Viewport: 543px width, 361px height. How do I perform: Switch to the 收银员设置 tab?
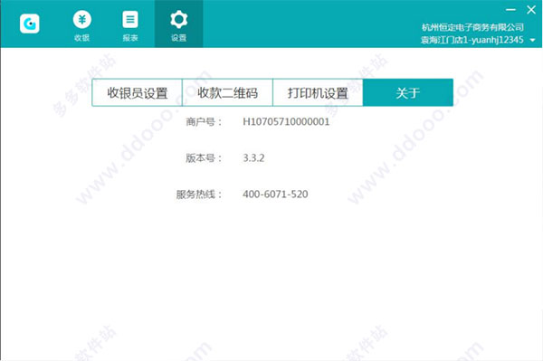[138, 93]
